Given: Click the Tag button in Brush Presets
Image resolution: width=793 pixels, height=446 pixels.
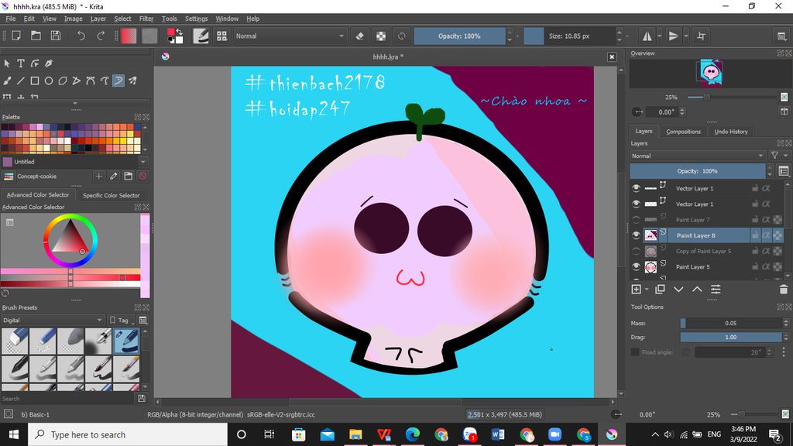Looking at the screenshot, I should click(x=122, y=320).
